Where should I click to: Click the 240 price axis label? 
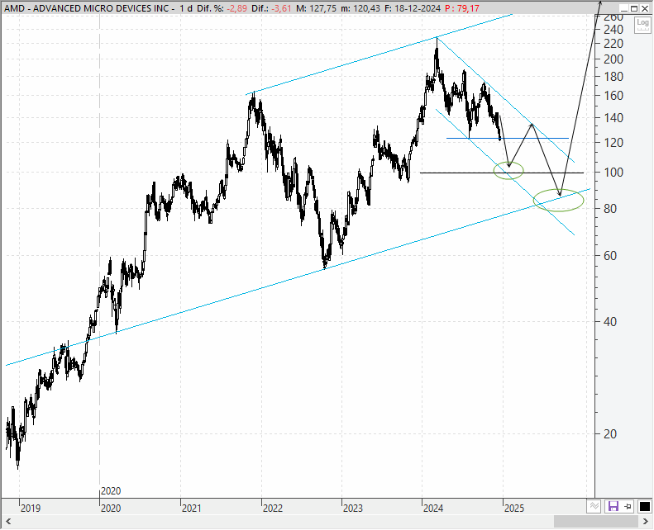pyautogui.click(x=613, y=30)
